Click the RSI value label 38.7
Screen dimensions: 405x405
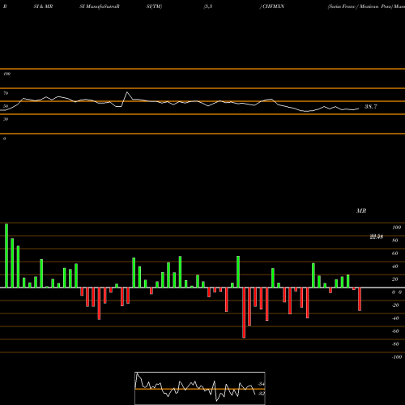[x=371, y=107]
